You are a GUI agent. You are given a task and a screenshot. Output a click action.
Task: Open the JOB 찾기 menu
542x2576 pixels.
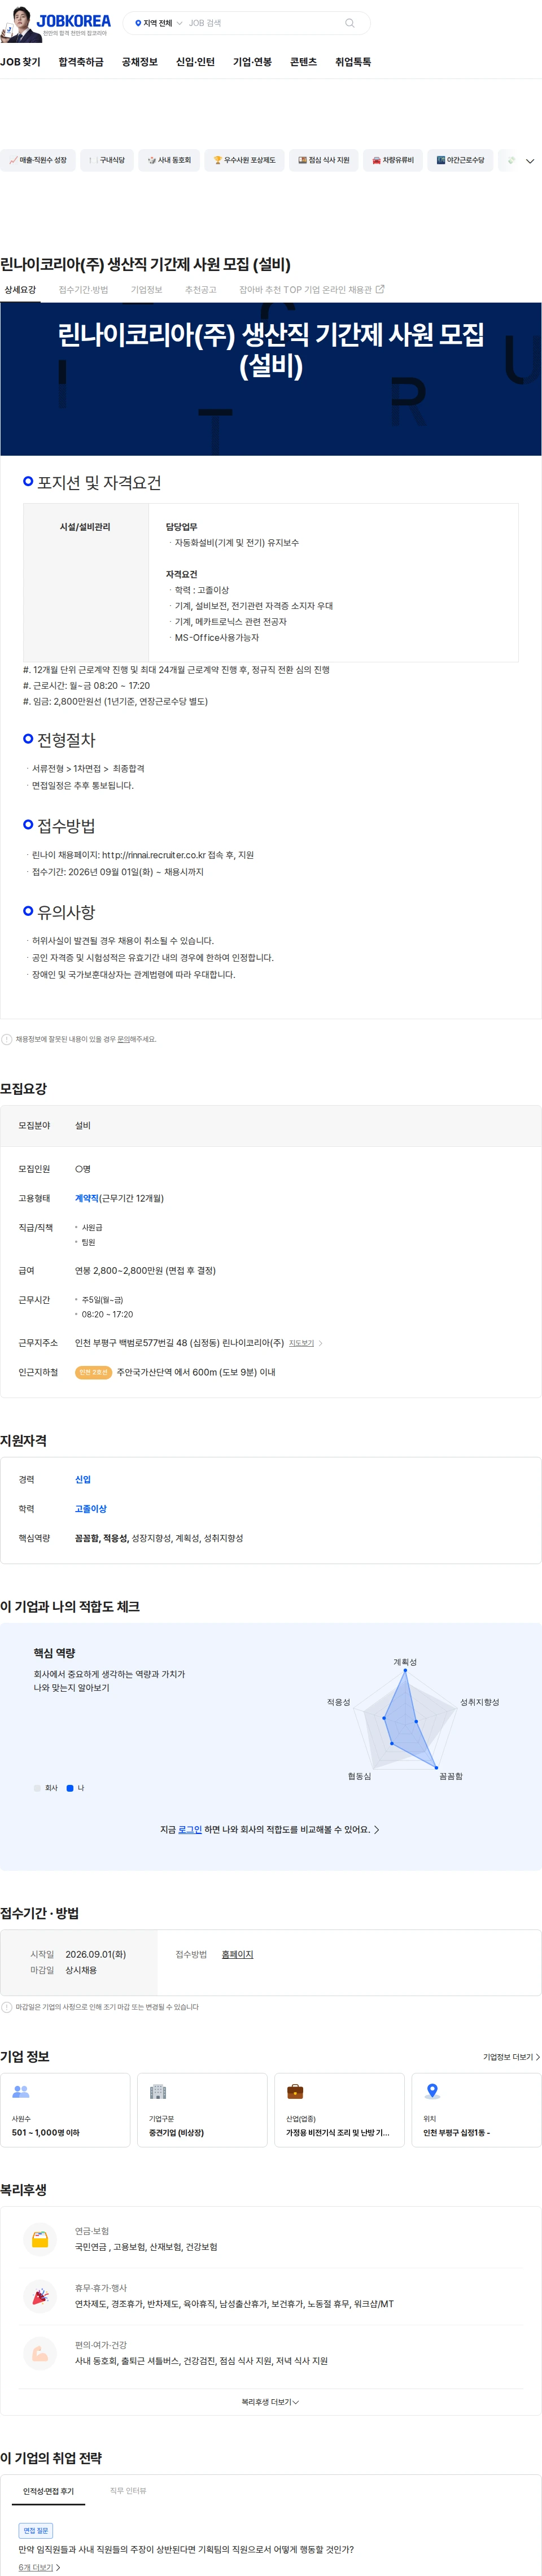[20, 62]
